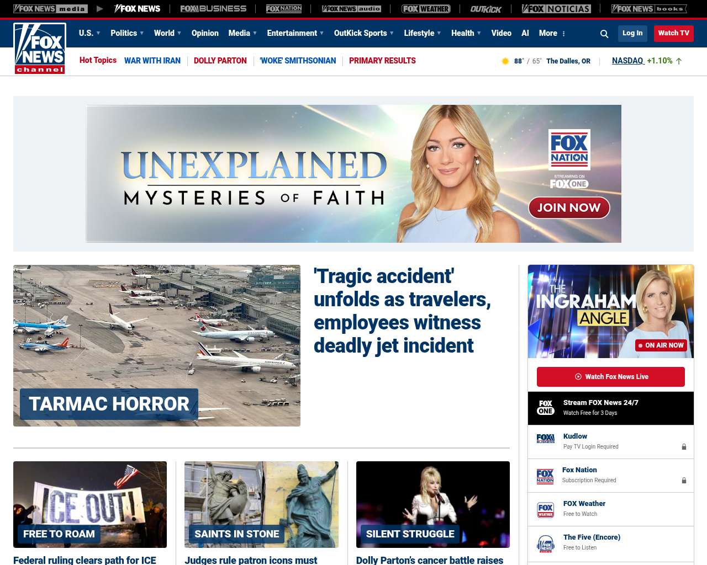707x565 pixels.
Task: Select the War With Iran hot topic
Action: point(152,61)
